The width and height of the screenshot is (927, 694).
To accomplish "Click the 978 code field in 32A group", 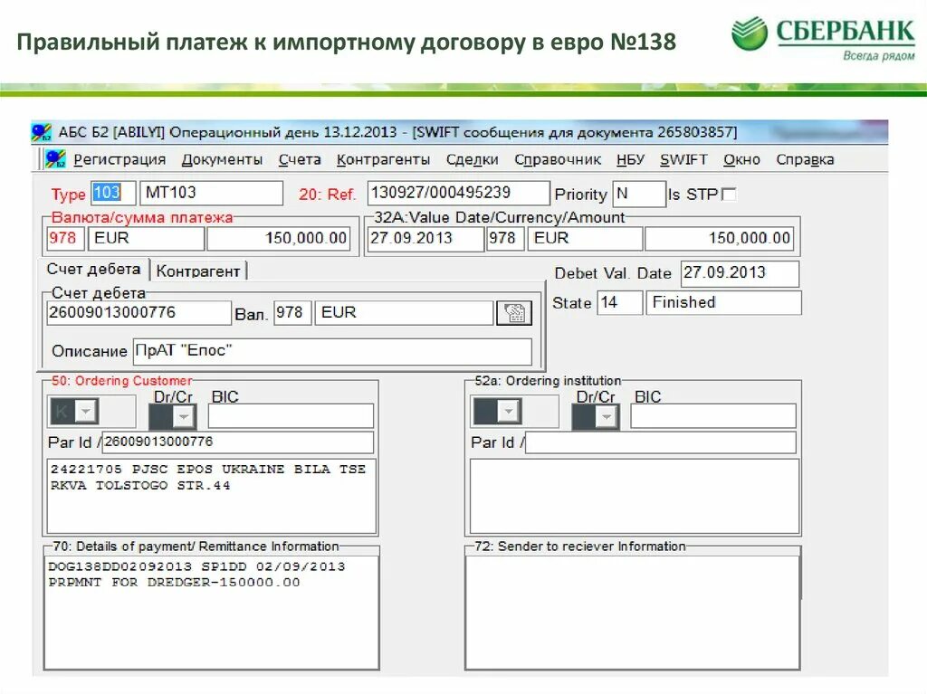I will click(505, 239).
